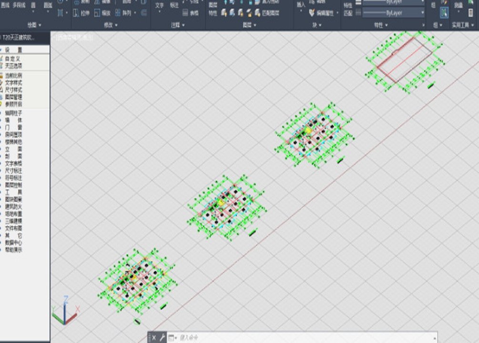The height and width of the screenshot is (343, 479).
Task: Toggle the highlighted group selection button
Action: [444, 13]
